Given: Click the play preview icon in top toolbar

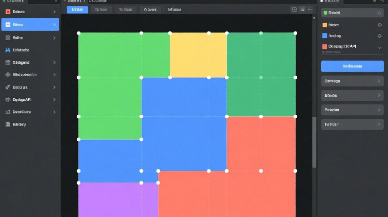Looking at the screenshot, I should (294, 10).
